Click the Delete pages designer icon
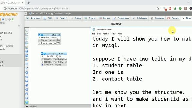The height and width of the screenshot is (108, 192). [27, 60]
